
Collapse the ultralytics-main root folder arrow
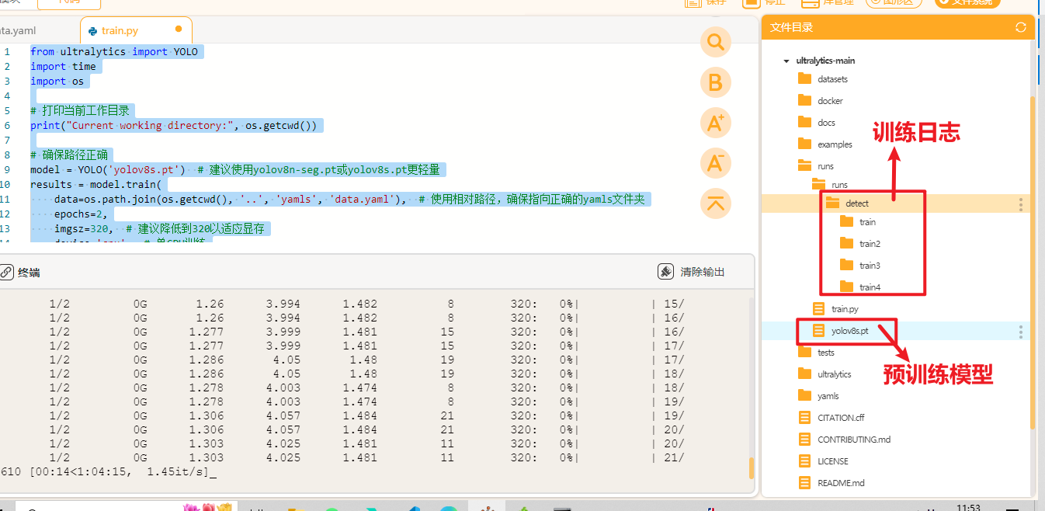pyautogui.click(x=786, y=61)
